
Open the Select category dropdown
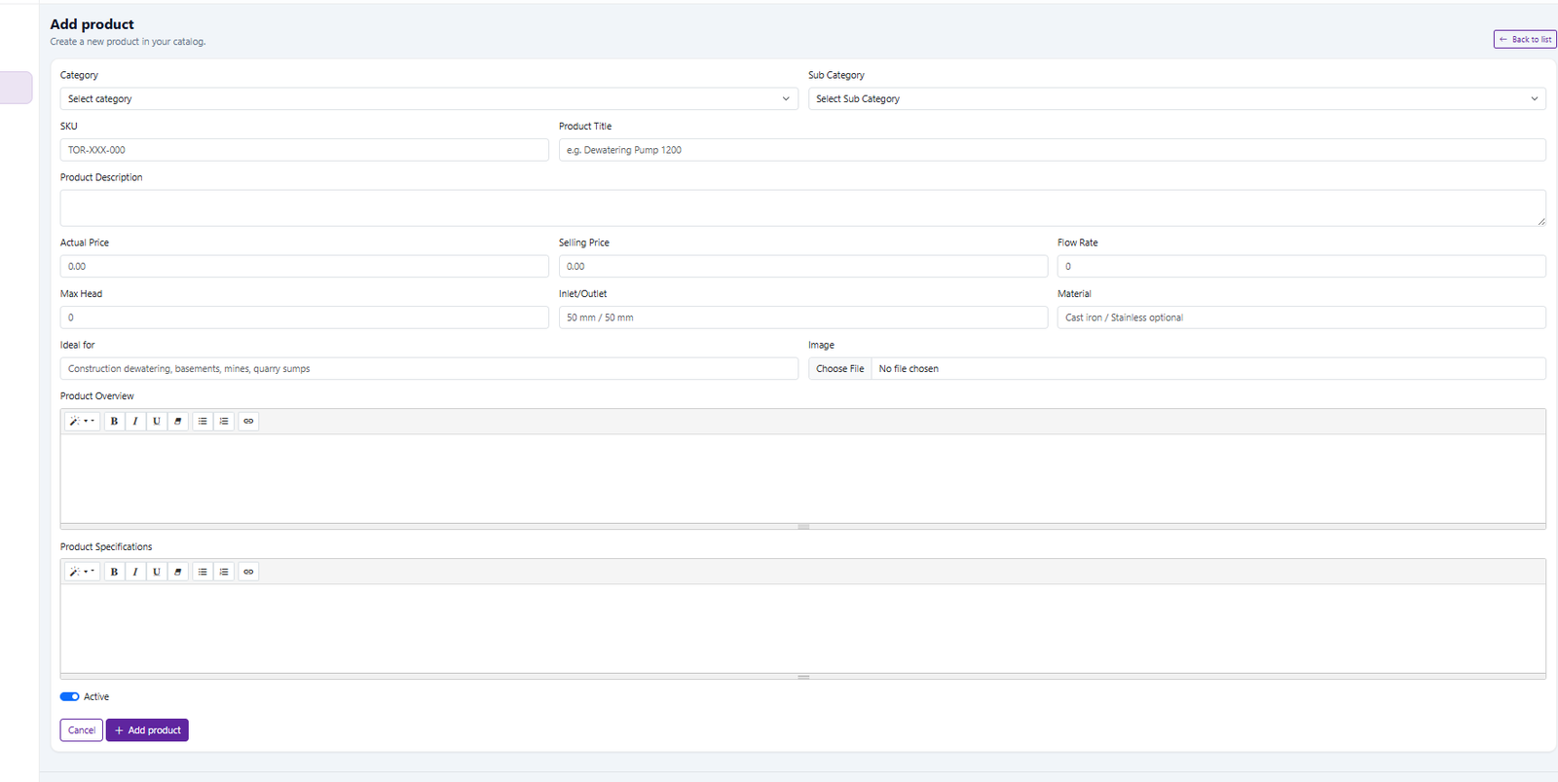pyautogui.click(x=428, y=99)
